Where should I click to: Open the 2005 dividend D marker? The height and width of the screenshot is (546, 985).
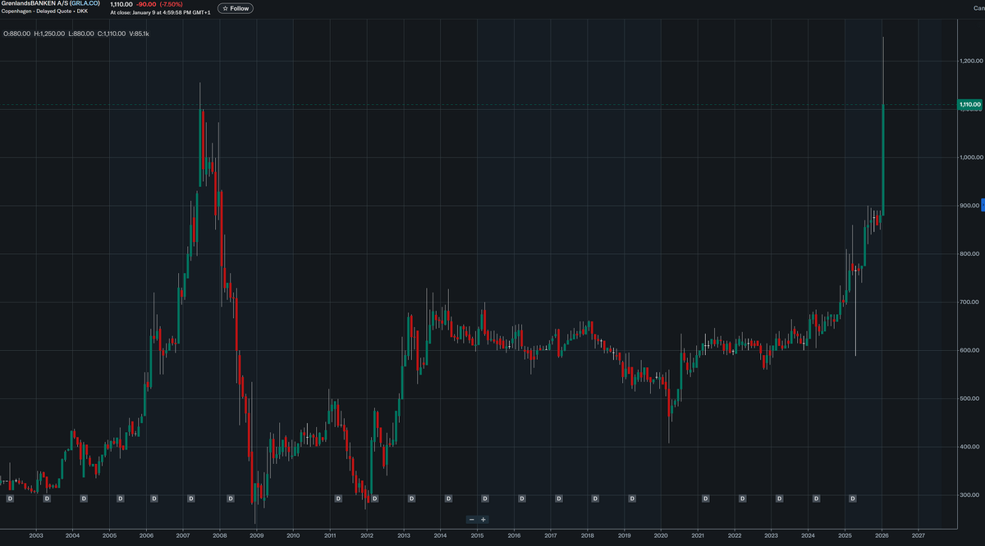pyautogui.click(x=120, y=498)
